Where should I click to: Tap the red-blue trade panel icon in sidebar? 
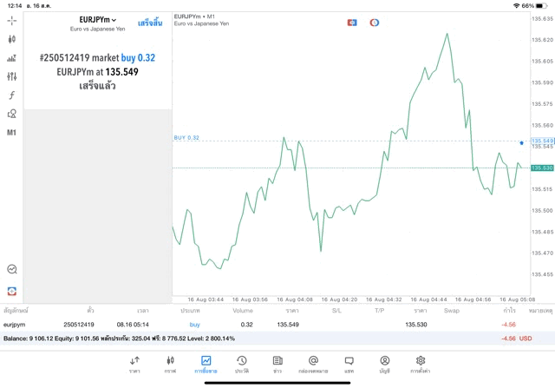click(x=12, y=292)
